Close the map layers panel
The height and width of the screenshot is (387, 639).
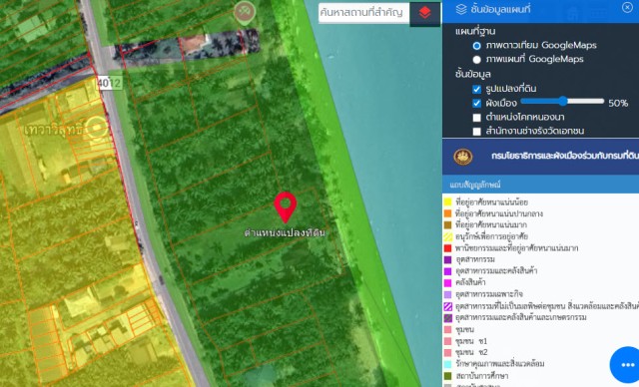(x=628, y=7)
